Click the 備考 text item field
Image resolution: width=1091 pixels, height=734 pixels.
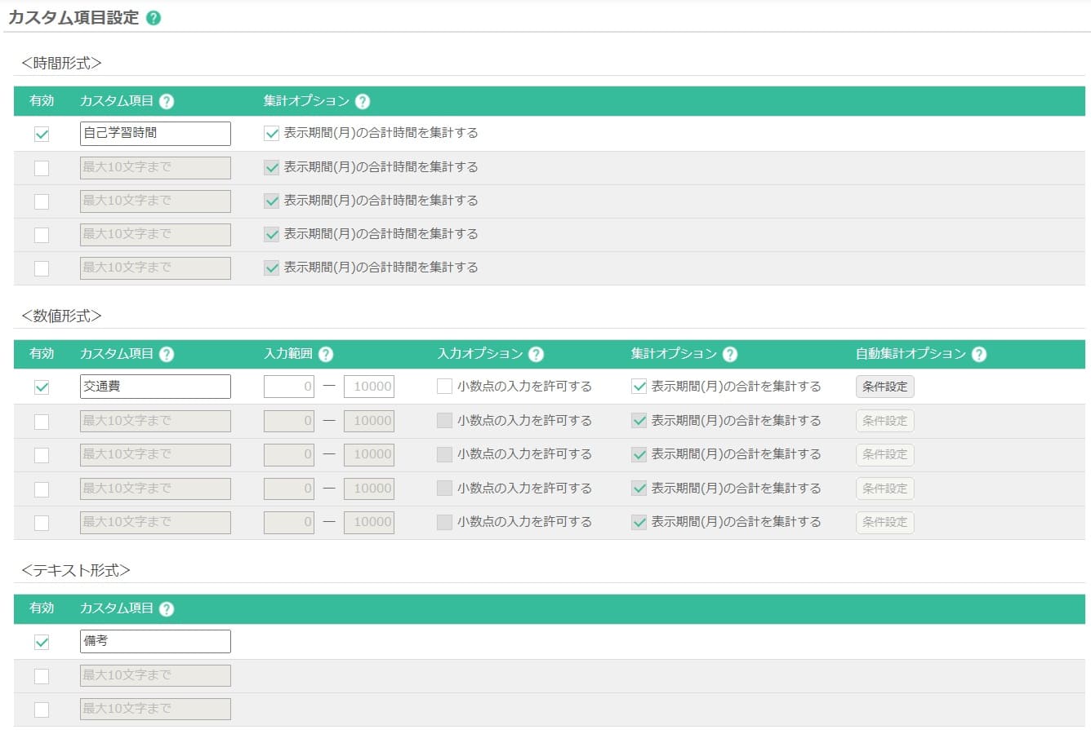tap(155, 642)
